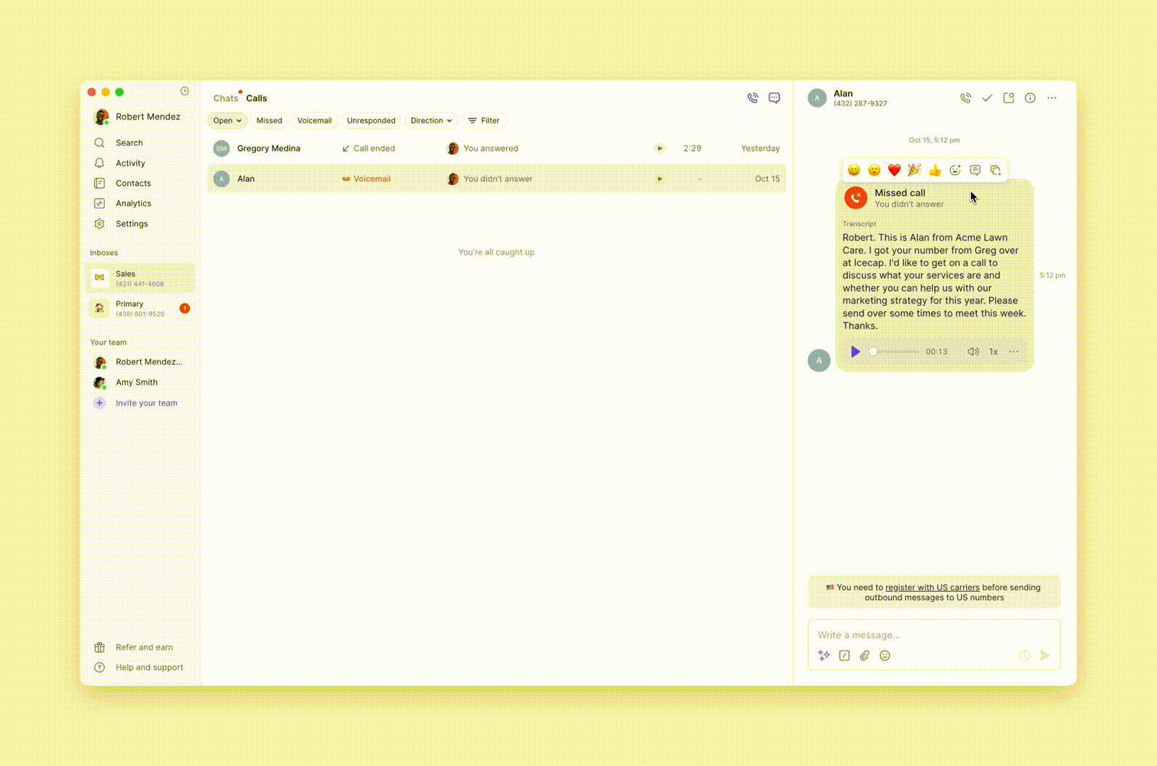Open Robert Mendez in Your team

(x=140, y=362)
